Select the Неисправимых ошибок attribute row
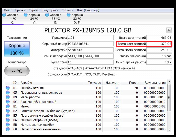This screenshot has height=137, width=176. coord(86,125)
